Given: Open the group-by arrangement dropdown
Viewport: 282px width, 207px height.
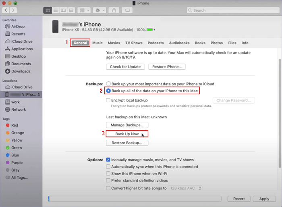Looking at the screenshot, I should (x=84, y=10).
